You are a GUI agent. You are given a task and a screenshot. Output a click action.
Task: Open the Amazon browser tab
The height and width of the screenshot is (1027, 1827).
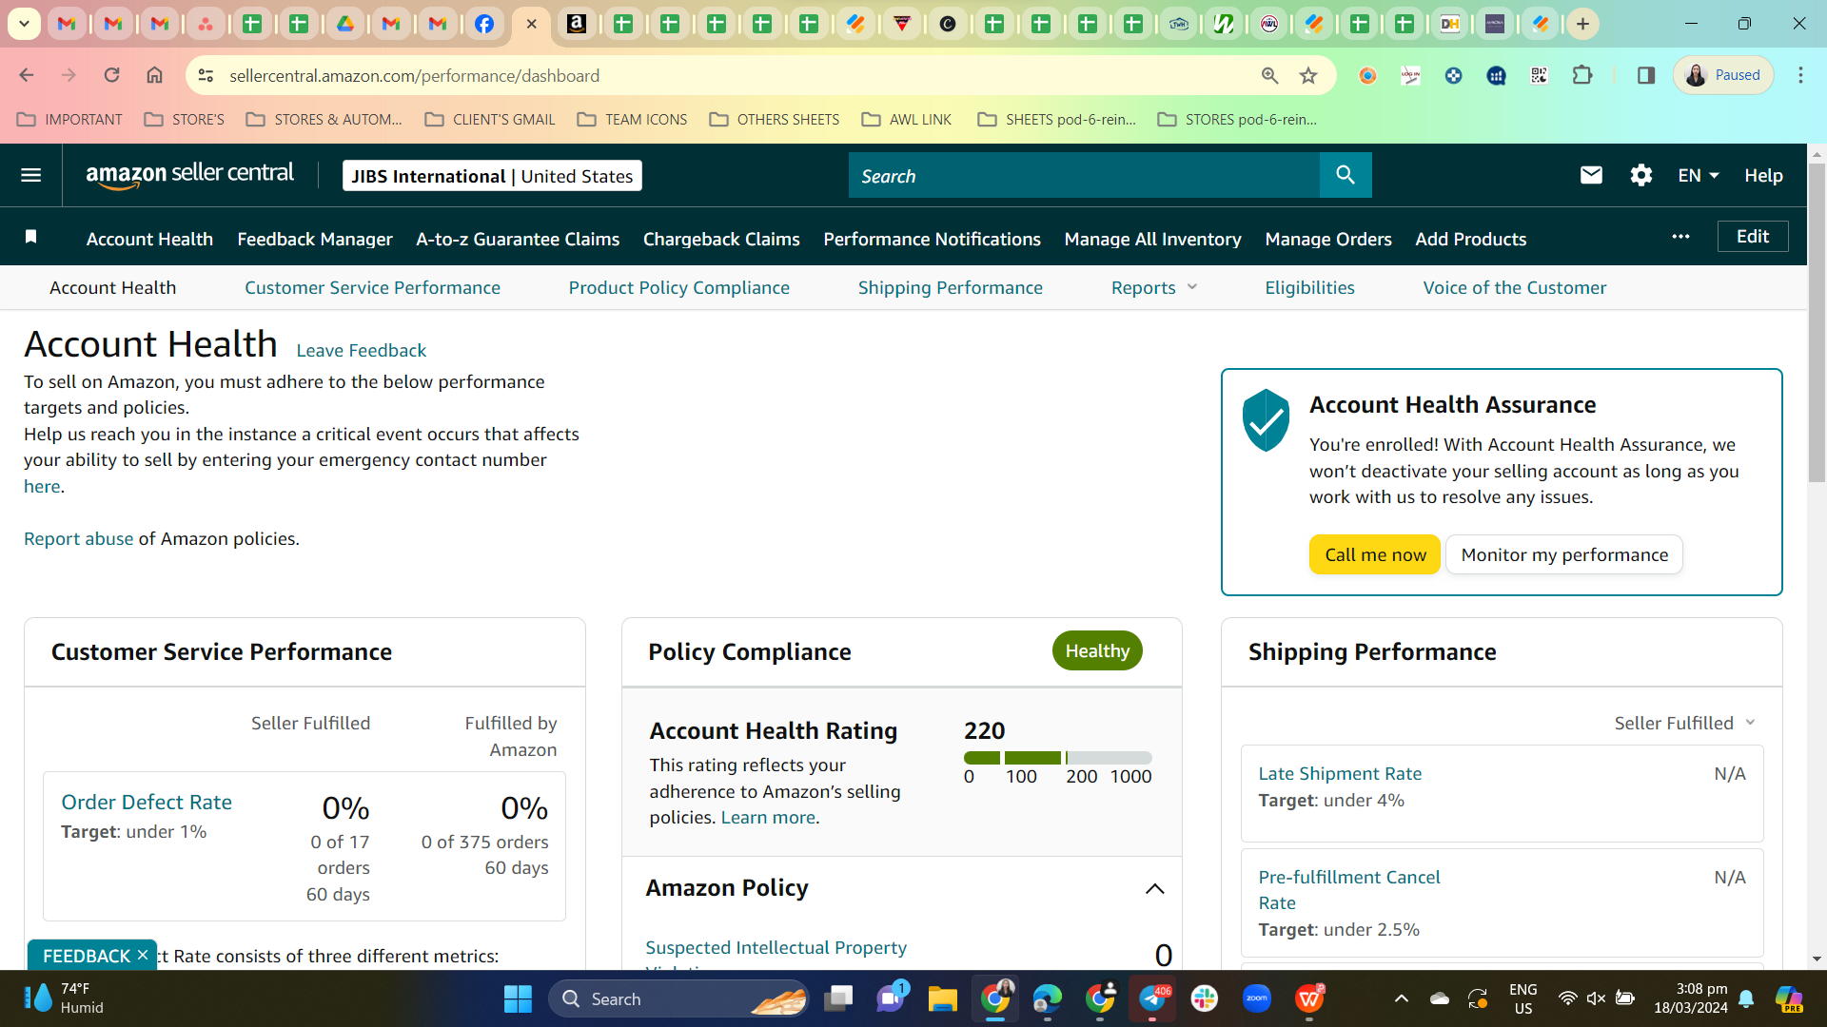click(x=577, y=24)
